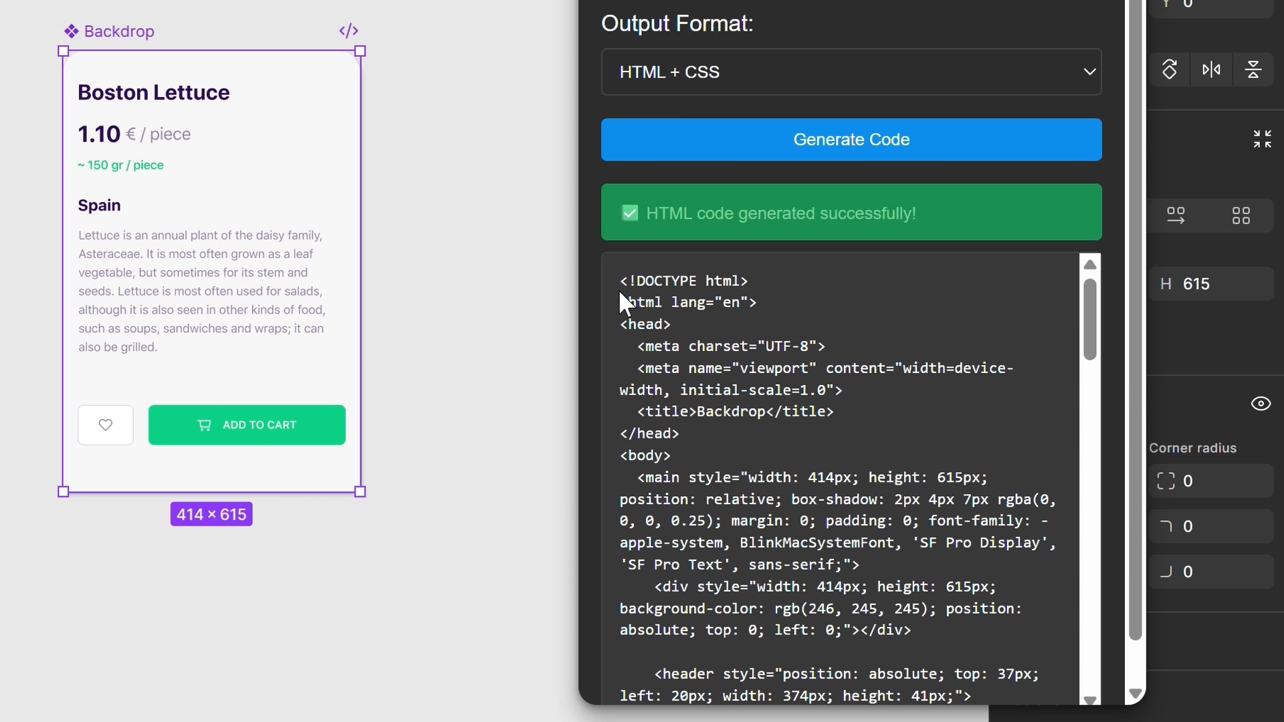Click the flip vertical icon
This screenshot has width=1284, height=722.
1253,70
